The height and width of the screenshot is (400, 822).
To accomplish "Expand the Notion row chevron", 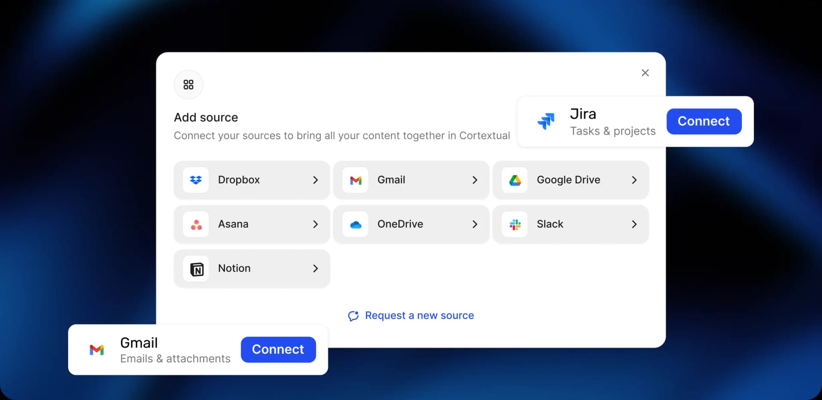I will click(x=316, y=268).
